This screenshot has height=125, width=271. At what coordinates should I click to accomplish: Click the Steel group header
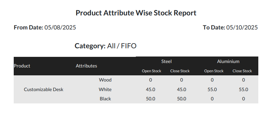166,61
